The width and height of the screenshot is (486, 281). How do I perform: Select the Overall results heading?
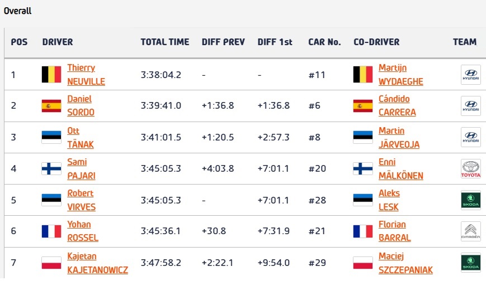tap(18, 11)
